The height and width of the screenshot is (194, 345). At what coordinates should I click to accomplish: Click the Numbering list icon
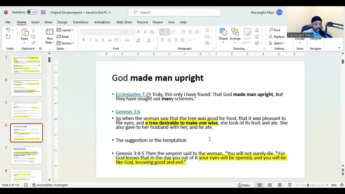point(173,32)
